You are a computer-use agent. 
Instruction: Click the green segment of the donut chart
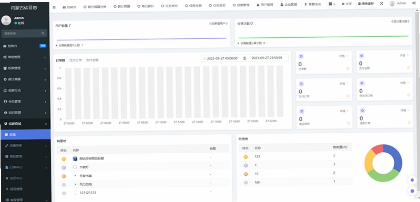pyautogui.click(x=383, y=176)
